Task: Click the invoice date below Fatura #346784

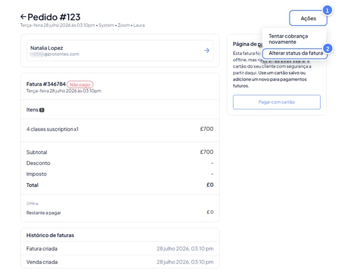Action: click(64, 91)
